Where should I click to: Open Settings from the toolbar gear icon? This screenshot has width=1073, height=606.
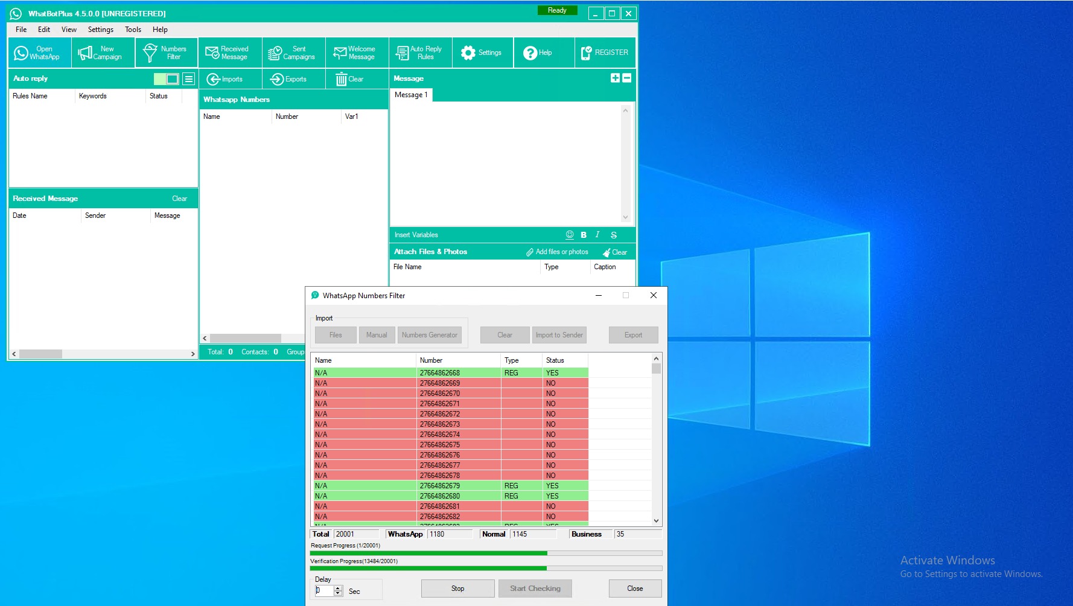tap(482, 53)
